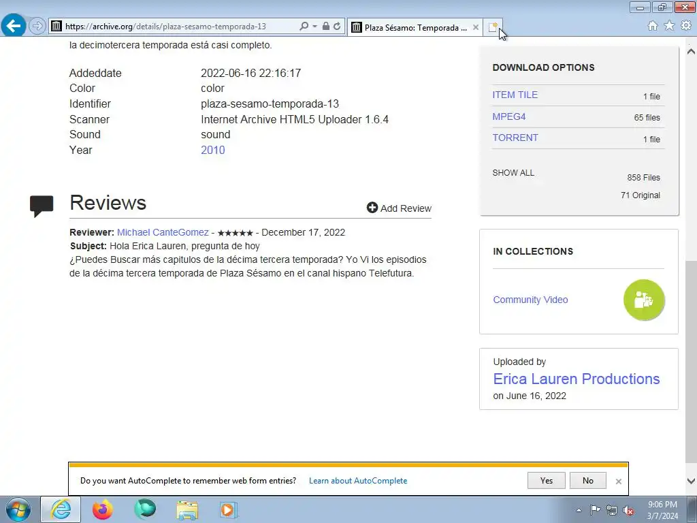Download the TORRENT file
The height and width of the screenshot is (523, 697).
pos(515,138)
